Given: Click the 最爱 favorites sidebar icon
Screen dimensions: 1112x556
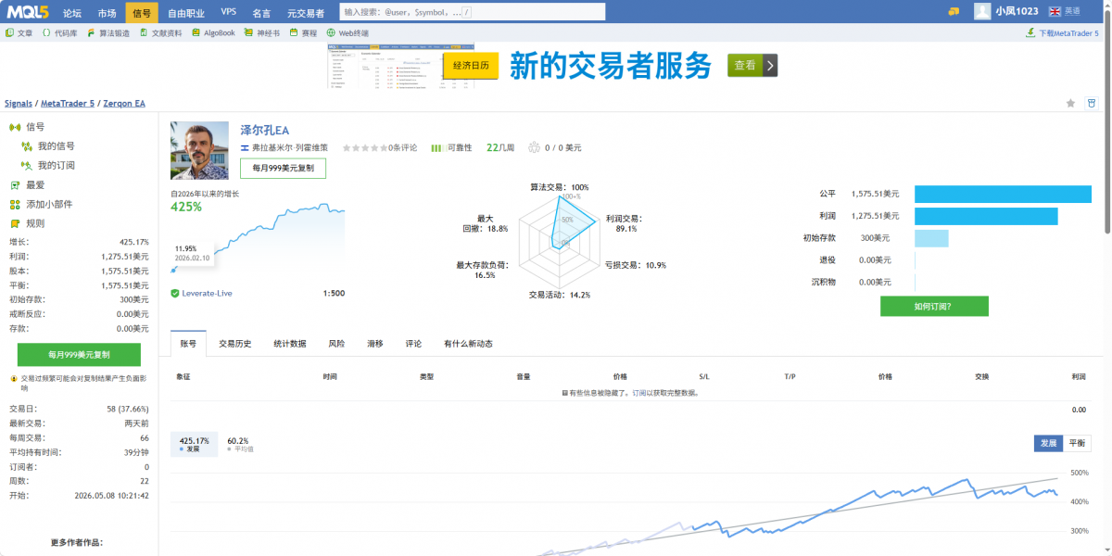Looking at the screenshot, I should click(15, 185).
